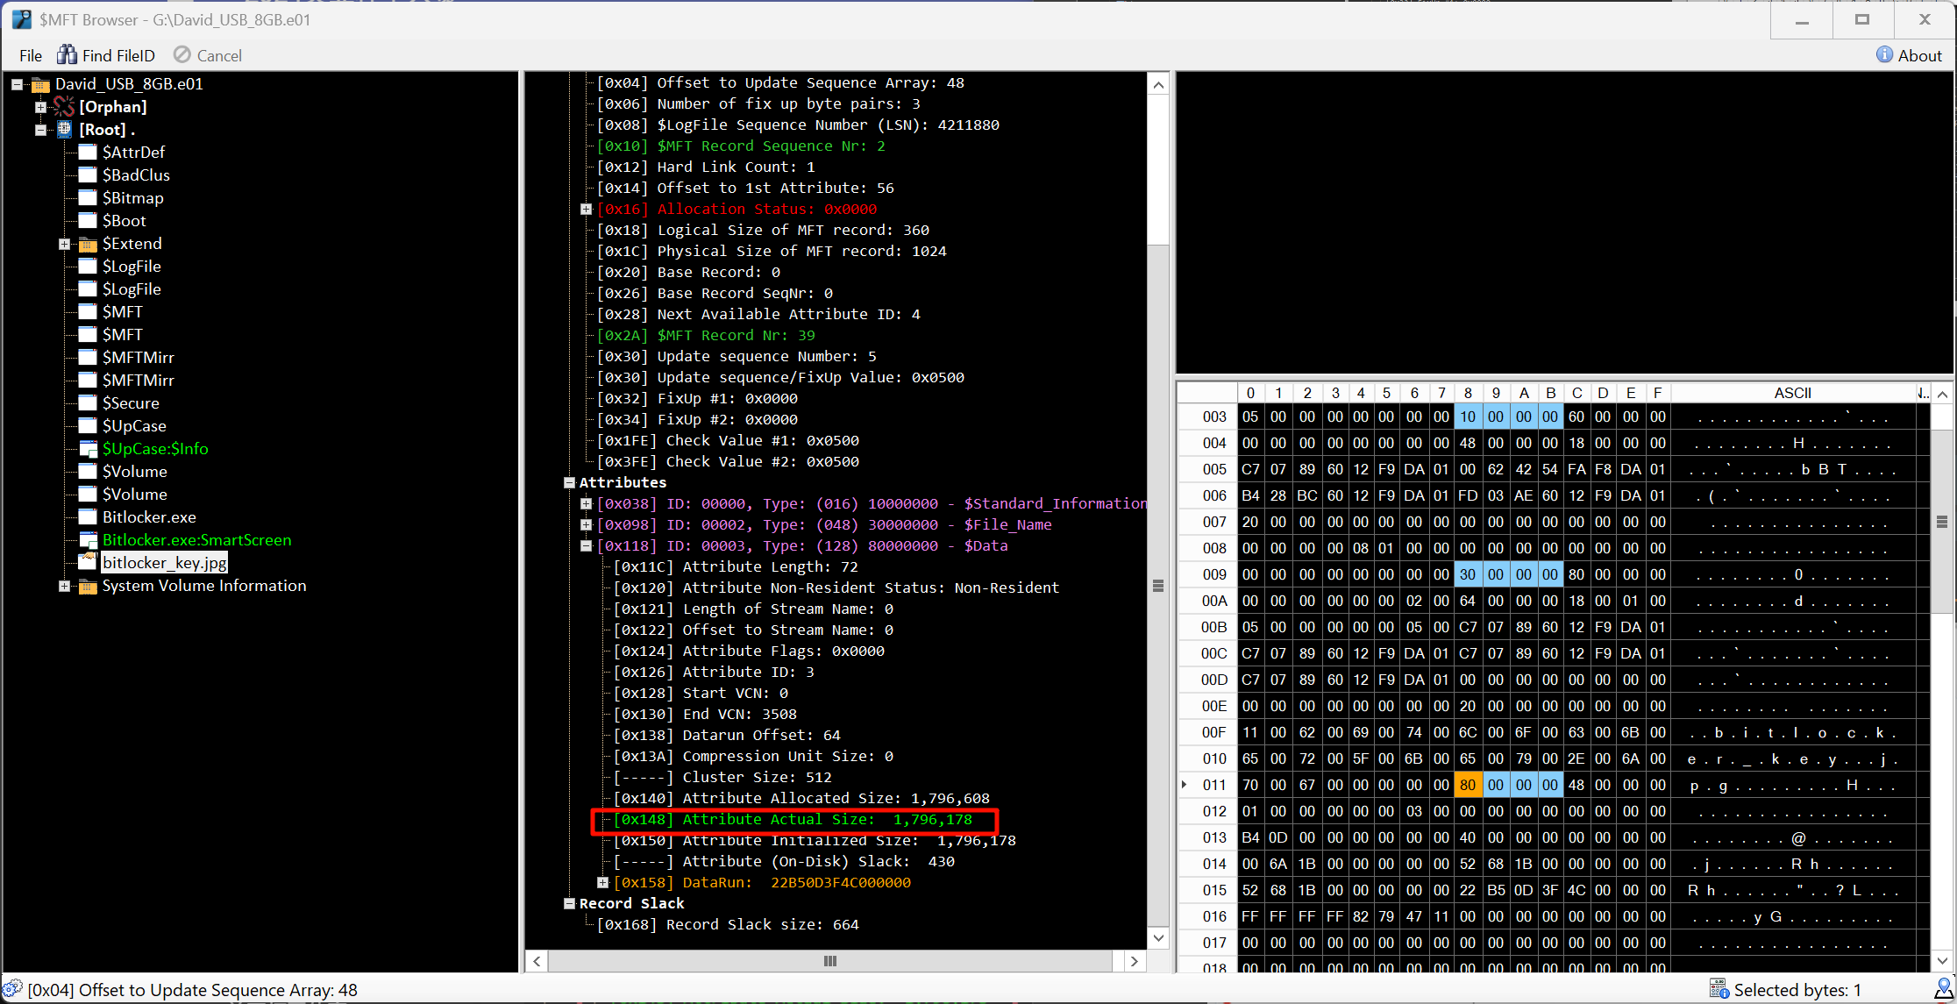Screen dimensions: 1957x1004
Task: Click orange highlighted hex byte 80
Action: coord(1467,785)
